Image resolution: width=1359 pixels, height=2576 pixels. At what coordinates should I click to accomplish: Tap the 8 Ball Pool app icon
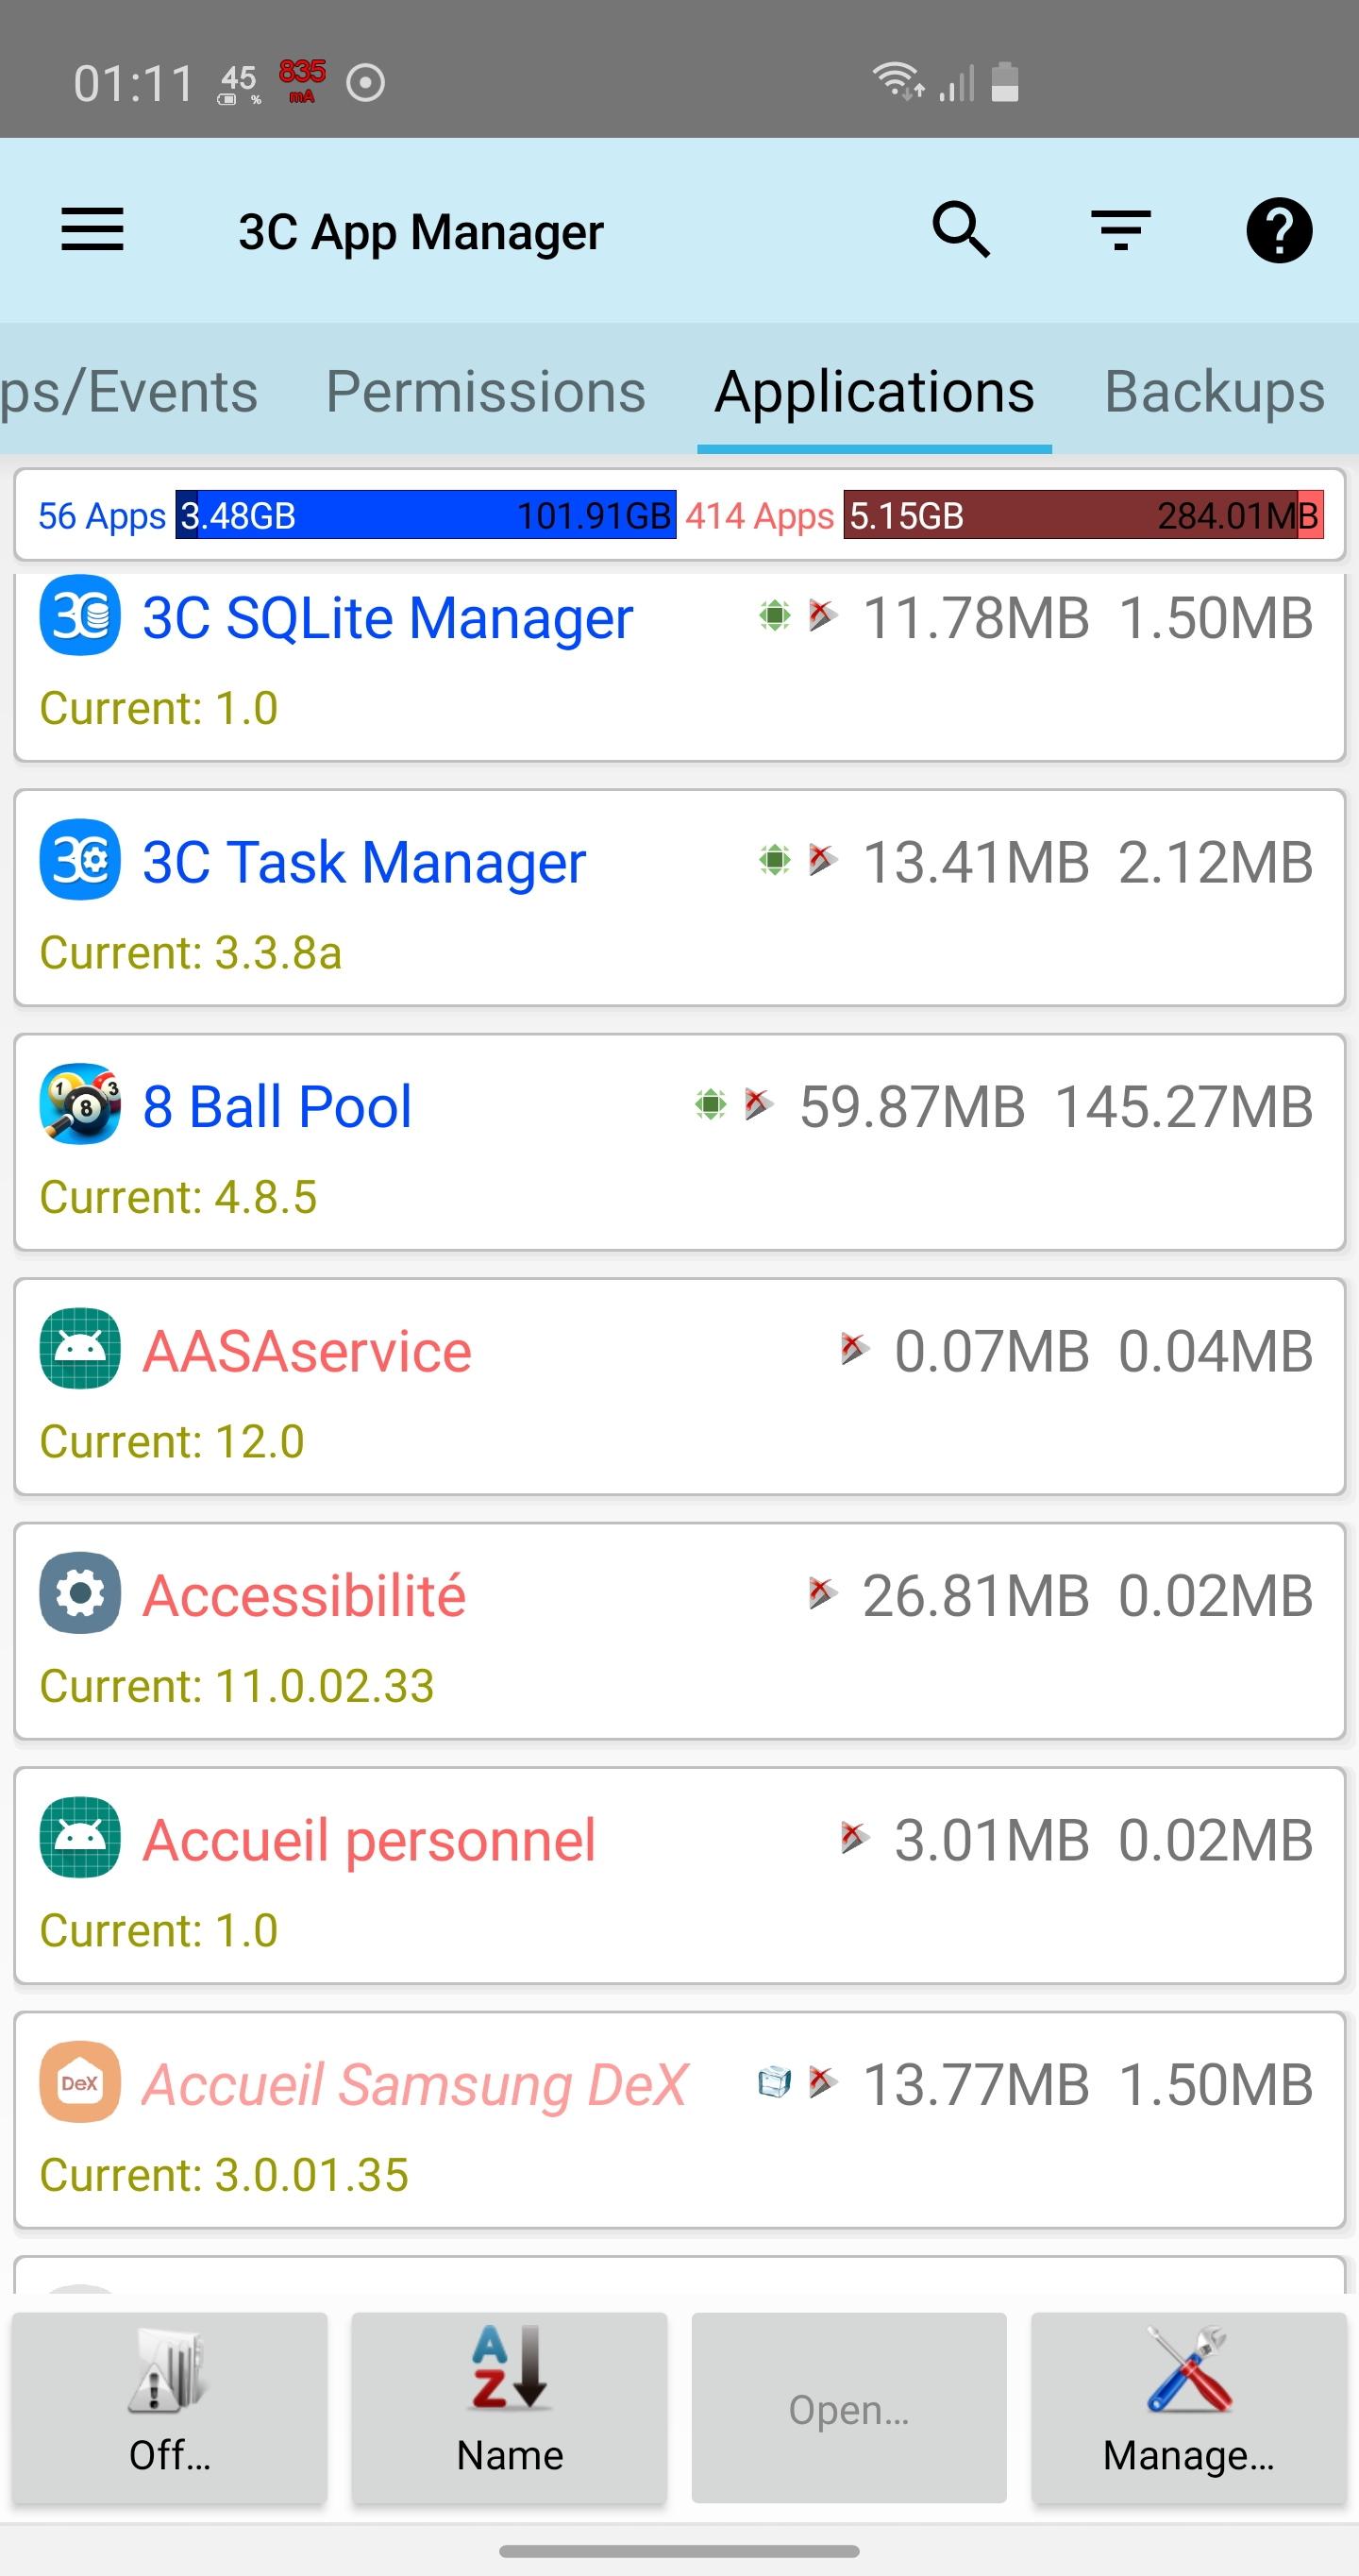click(x=80, y=1104)
